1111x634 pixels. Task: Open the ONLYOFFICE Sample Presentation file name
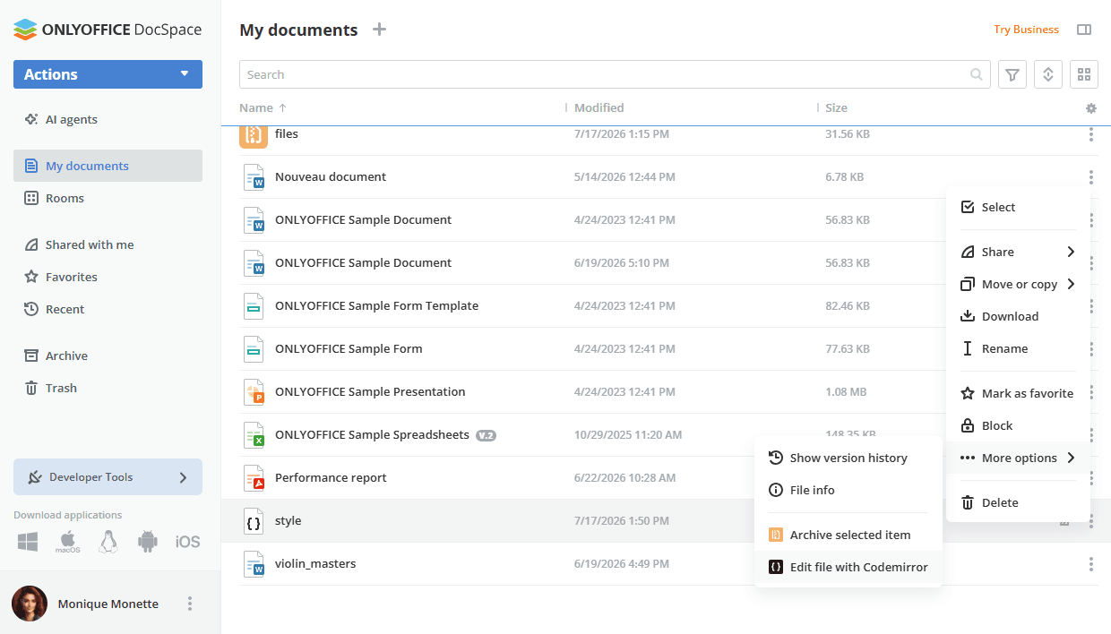(370, 391)
